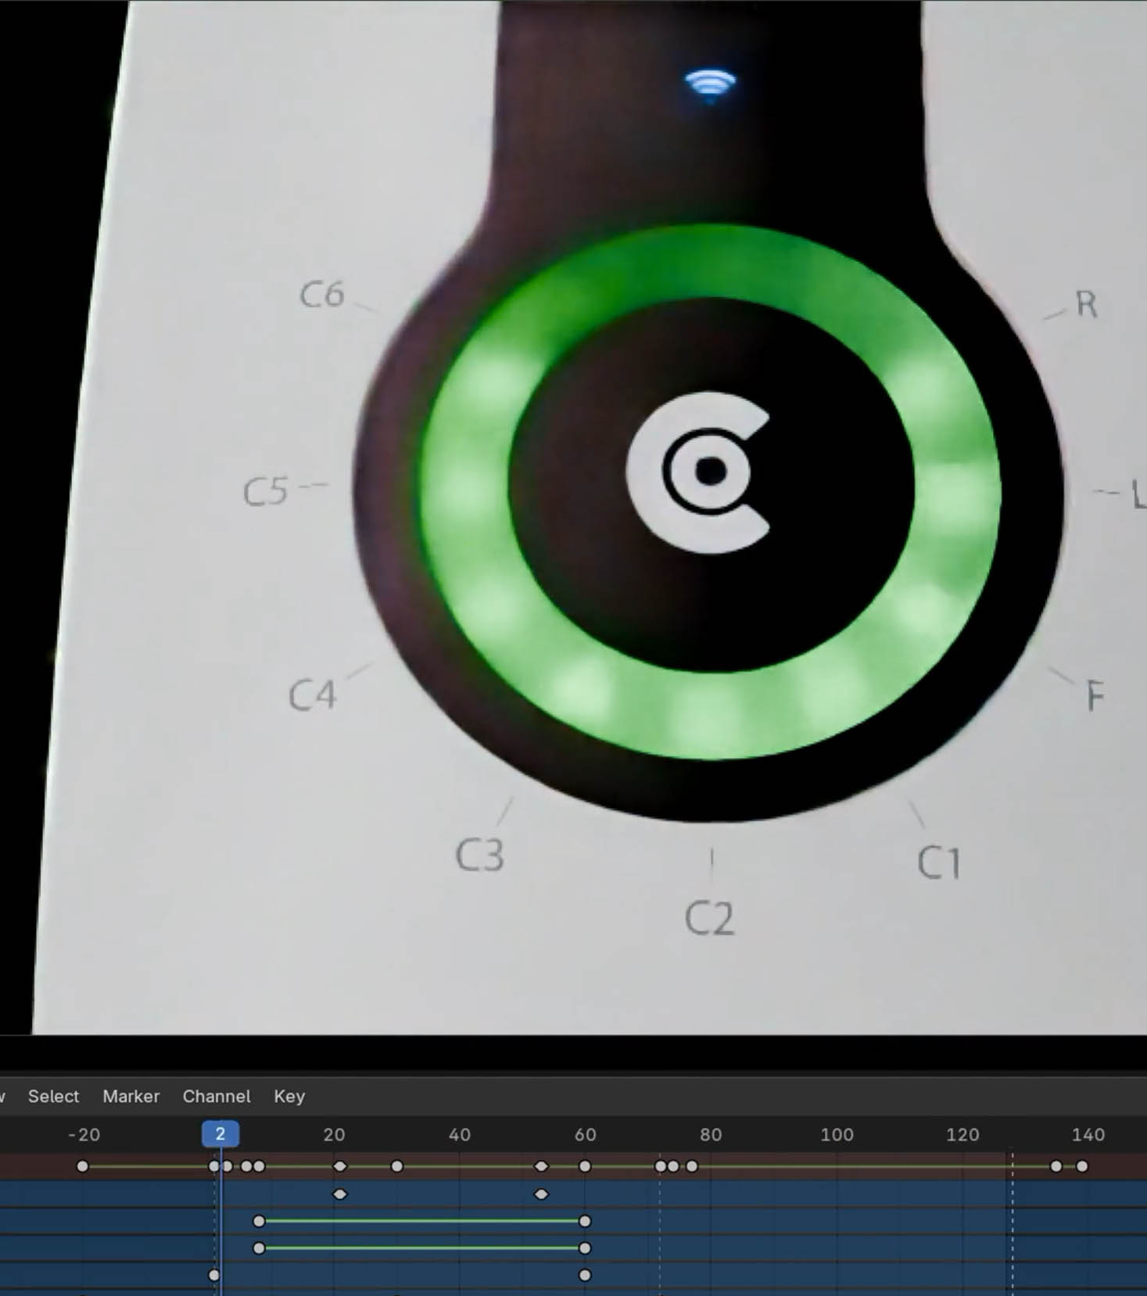
Task: Click the C1 label in the image
Action: tap(938, 863)
